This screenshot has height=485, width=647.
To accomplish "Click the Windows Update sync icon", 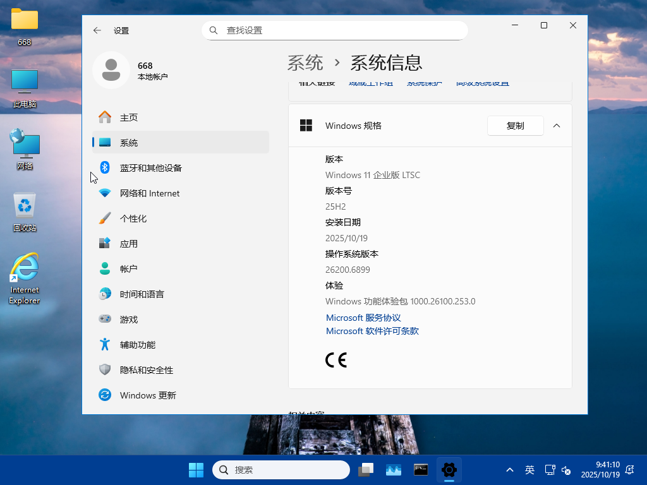I will [x=105, y=395].
